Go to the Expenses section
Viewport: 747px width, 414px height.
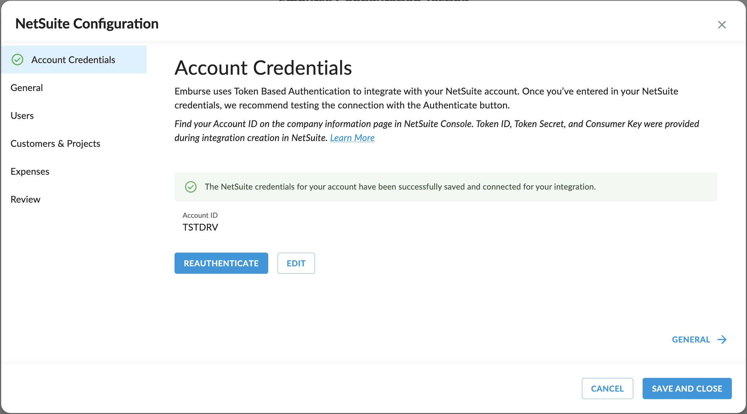tap(30, 171)
